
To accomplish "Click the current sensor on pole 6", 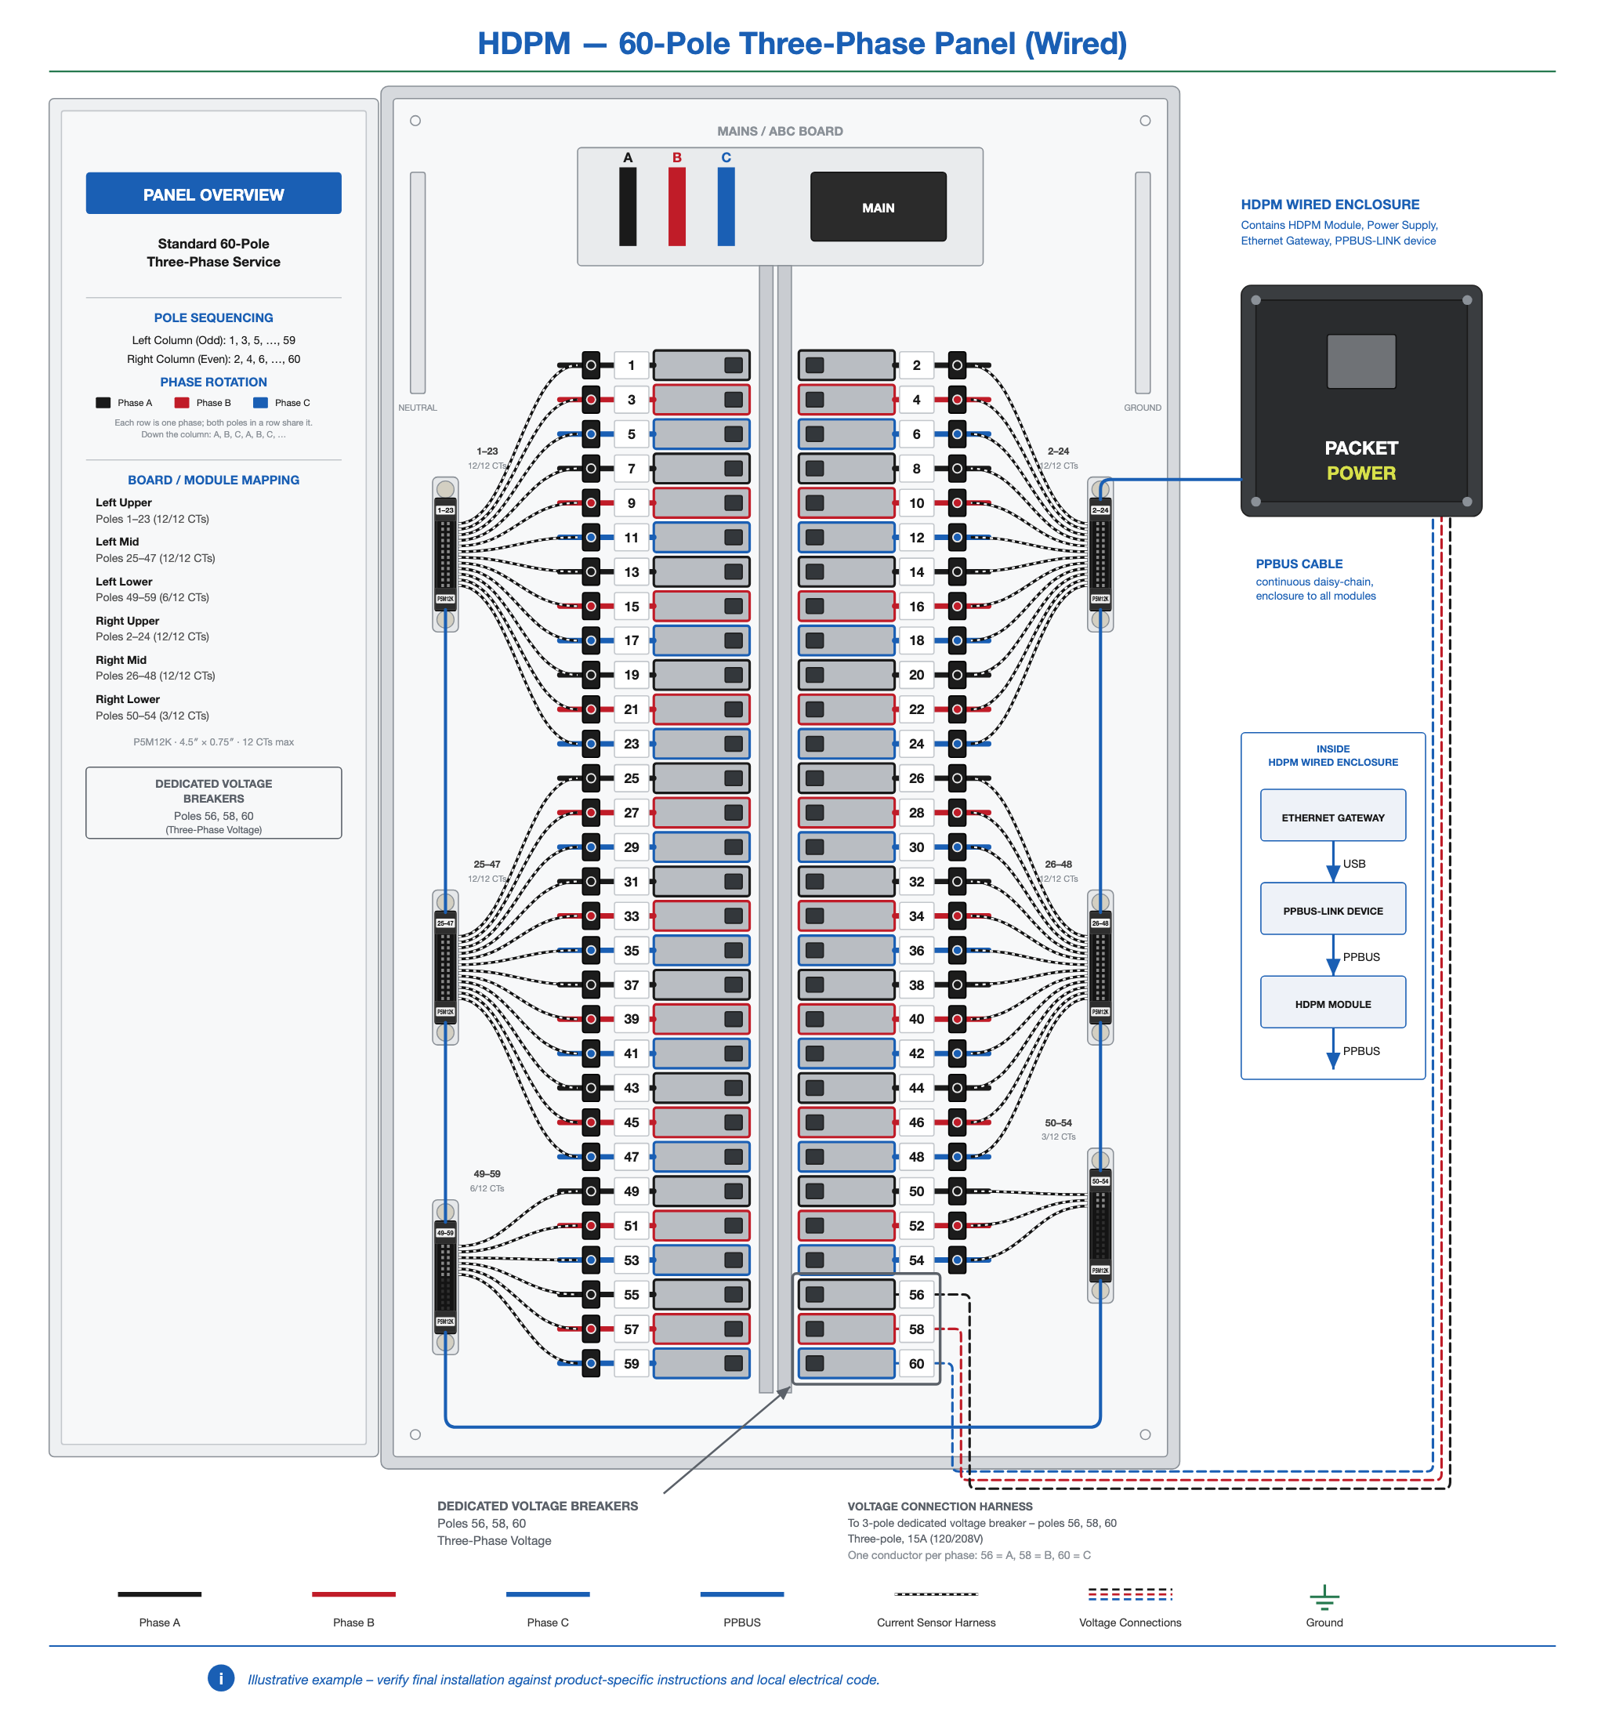I will point(956,434).
